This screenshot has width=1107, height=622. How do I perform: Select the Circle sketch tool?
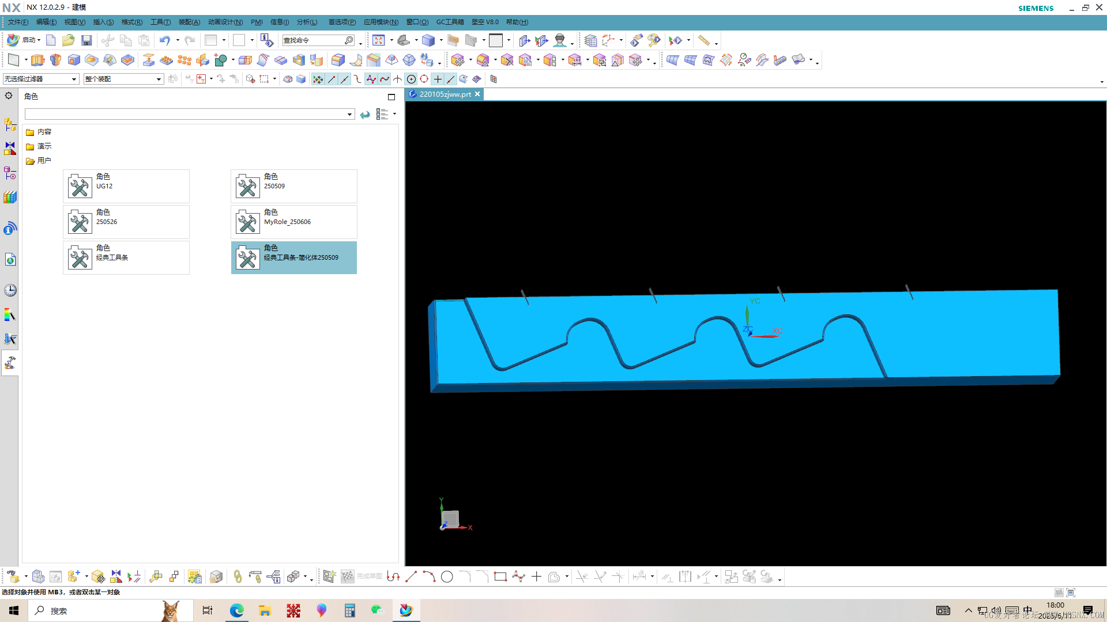pos(447,577)
